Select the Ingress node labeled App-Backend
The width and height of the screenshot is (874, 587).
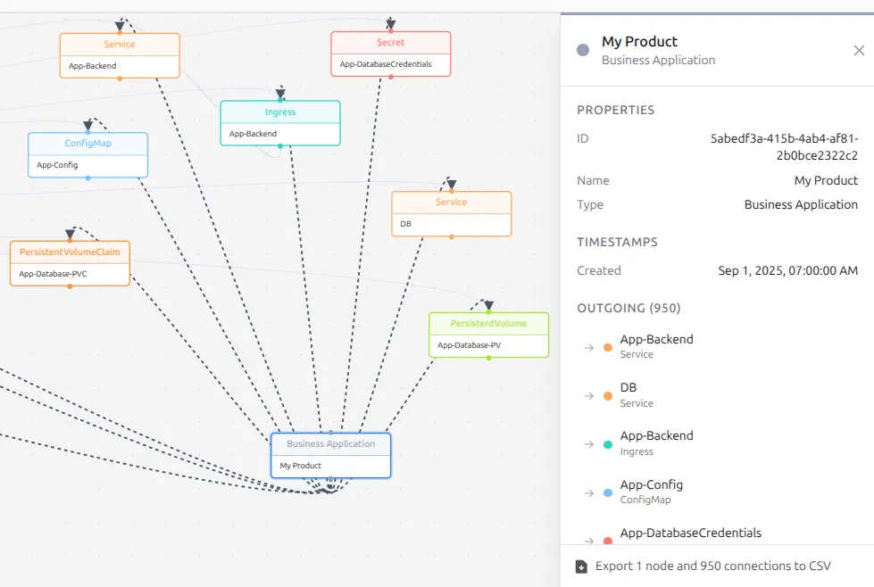(279, 120)
